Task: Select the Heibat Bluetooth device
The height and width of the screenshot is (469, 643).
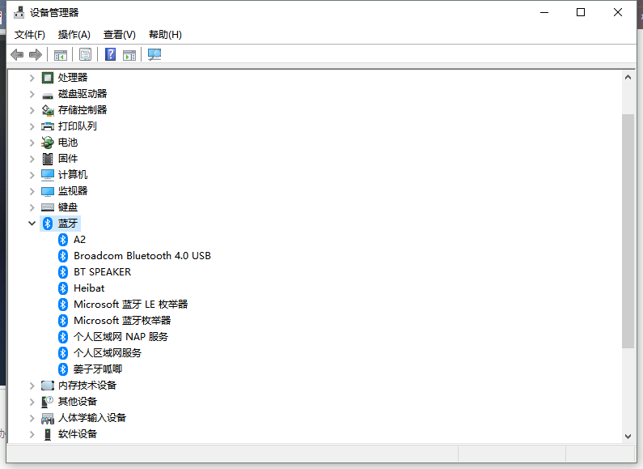Action: click(x=89, y=288)
